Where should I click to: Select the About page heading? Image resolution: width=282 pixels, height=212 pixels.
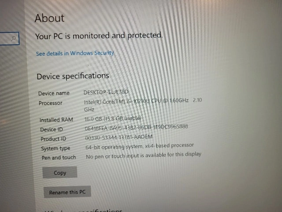(x=49, y=18)
